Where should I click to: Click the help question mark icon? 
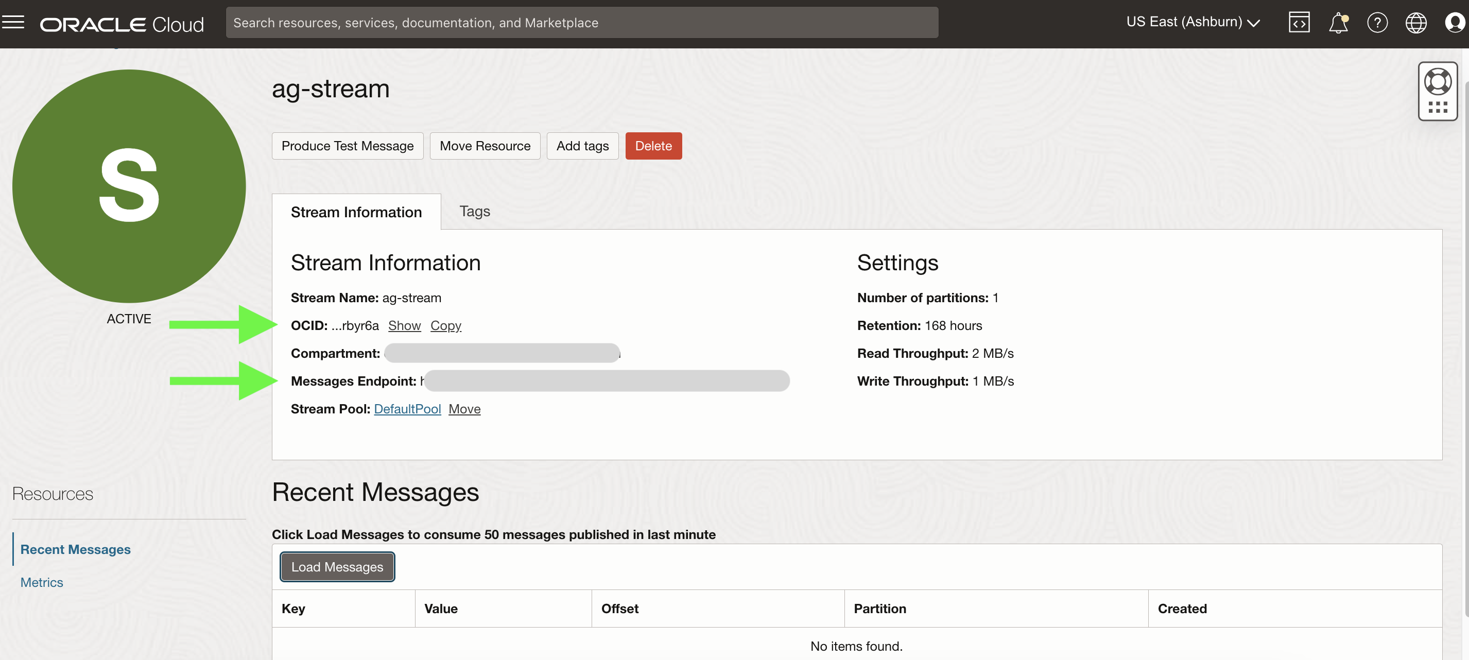pos(1377,23)
